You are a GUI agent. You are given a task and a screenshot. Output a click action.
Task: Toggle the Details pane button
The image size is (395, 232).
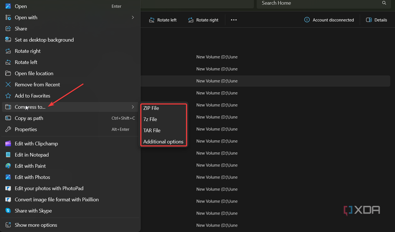(376, 20)
